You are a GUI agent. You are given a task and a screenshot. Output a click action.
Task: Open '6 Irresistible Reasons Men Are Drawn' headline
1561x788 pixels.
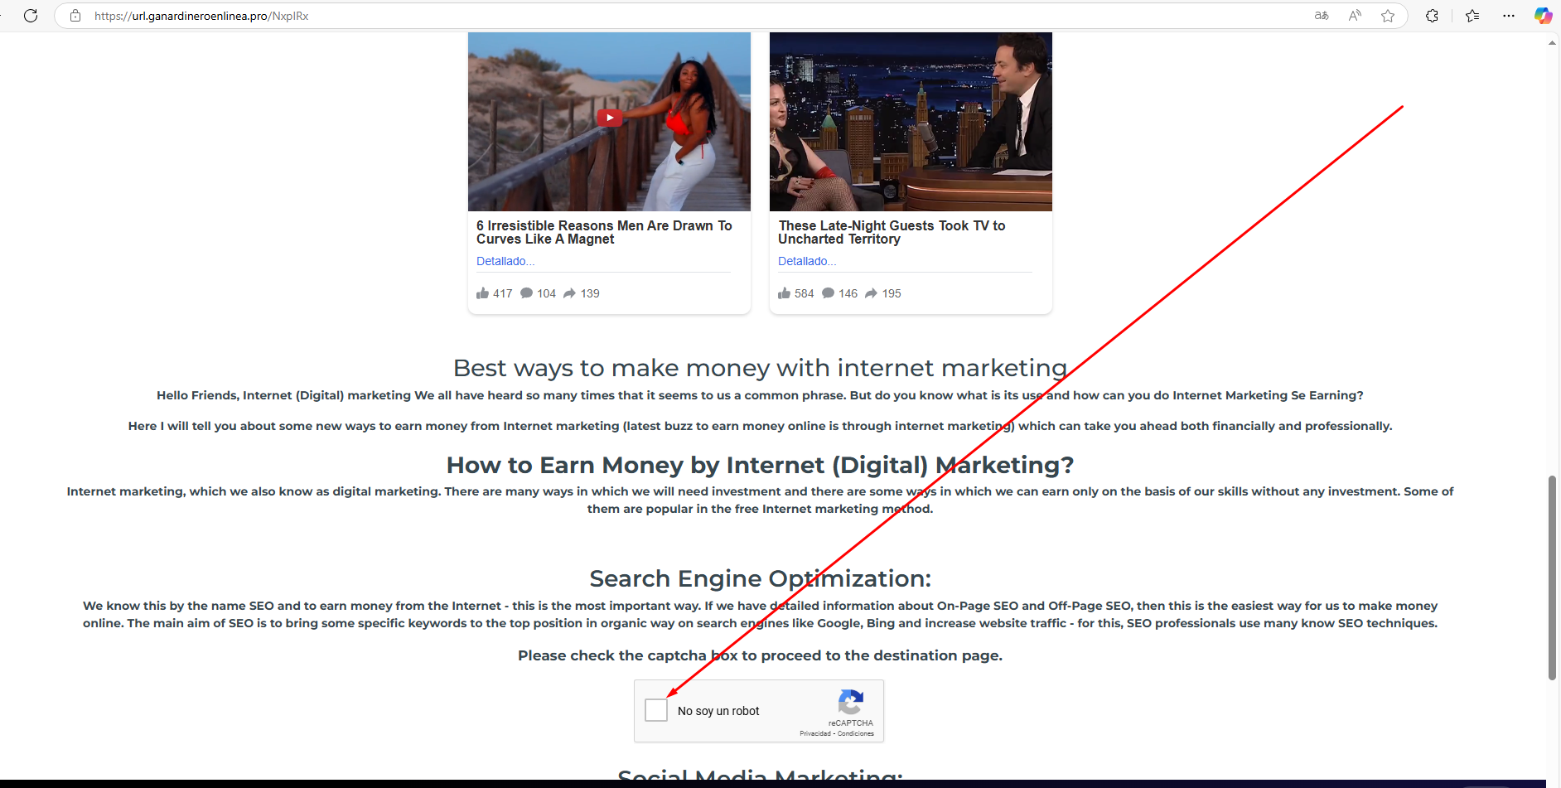tap(604, 232)
